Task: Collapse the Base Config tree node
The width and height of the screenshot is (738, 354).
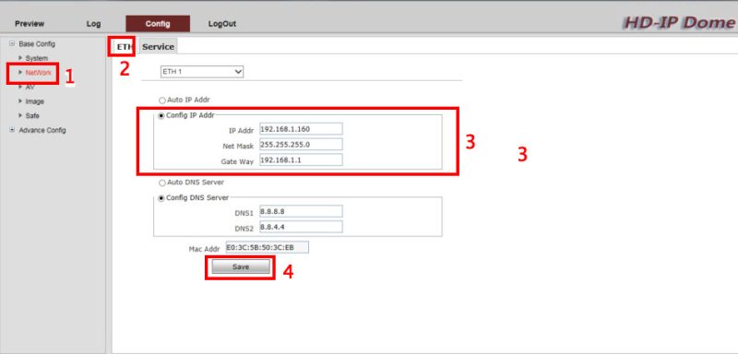Action: [x=12, y=43]
